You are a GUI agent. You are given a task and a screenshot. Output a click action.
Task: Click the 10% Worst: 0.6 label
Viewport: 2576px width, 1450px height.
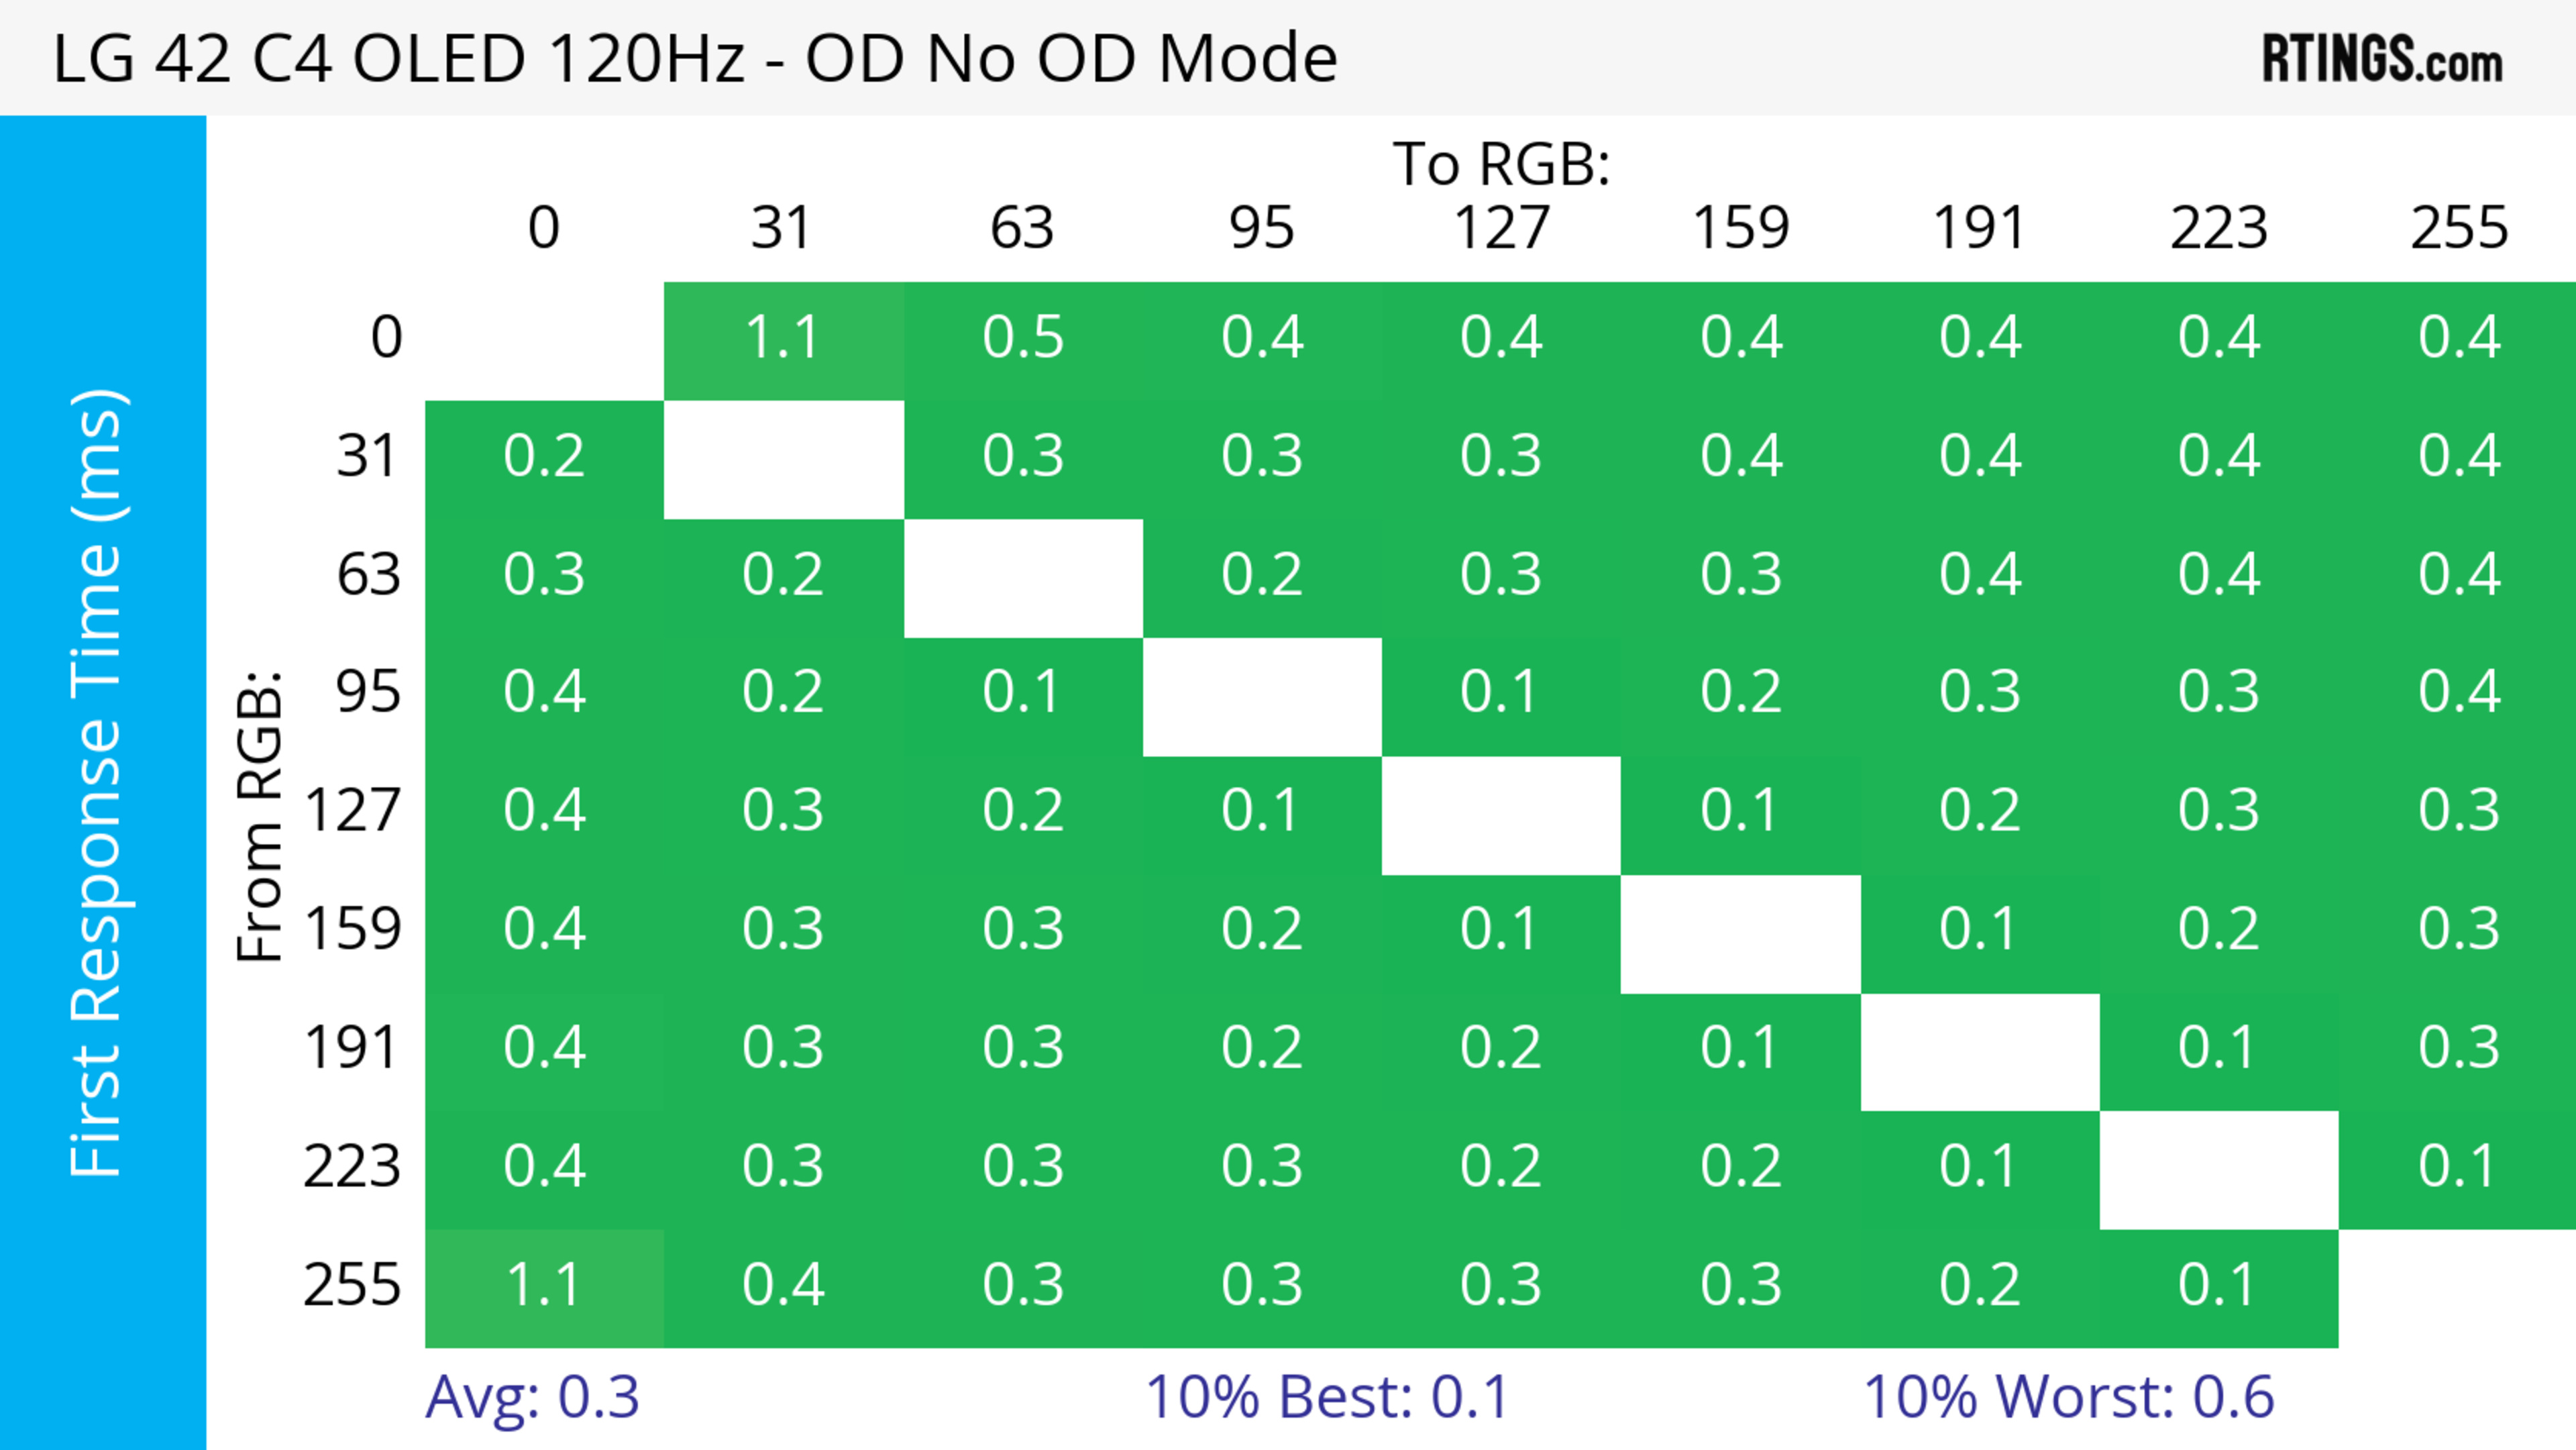pos(2068,1396)
